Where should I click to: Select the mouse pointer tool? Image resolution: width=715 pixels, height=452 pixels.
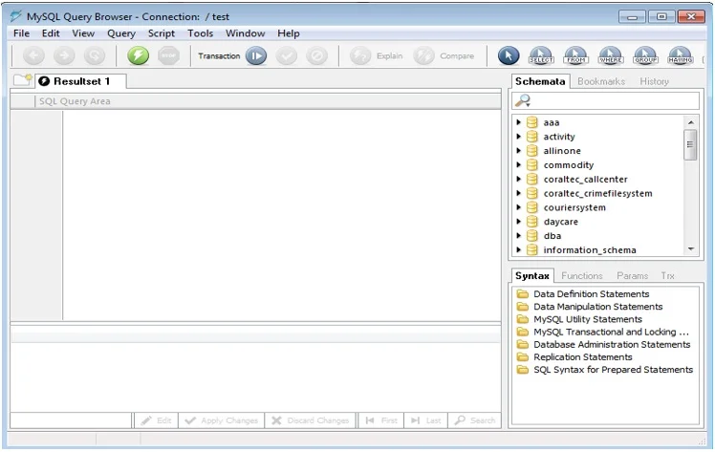pyautogui.click(x=509, y=56)
